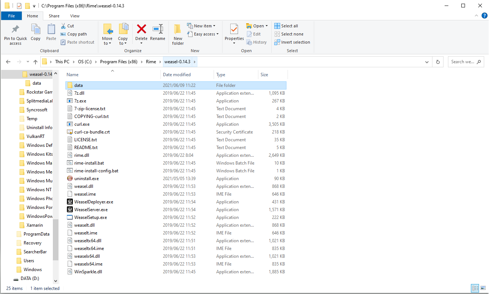This screenshot has width=489, height=294.
Task: Click the Up one level arrow
Action: pyautogui.click(x=35, y=62)
